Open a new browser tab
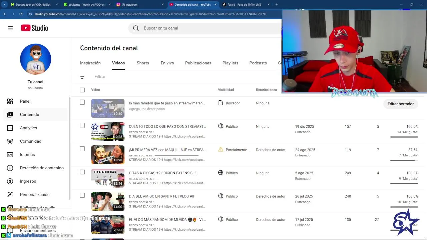 [x=277, y=5]
